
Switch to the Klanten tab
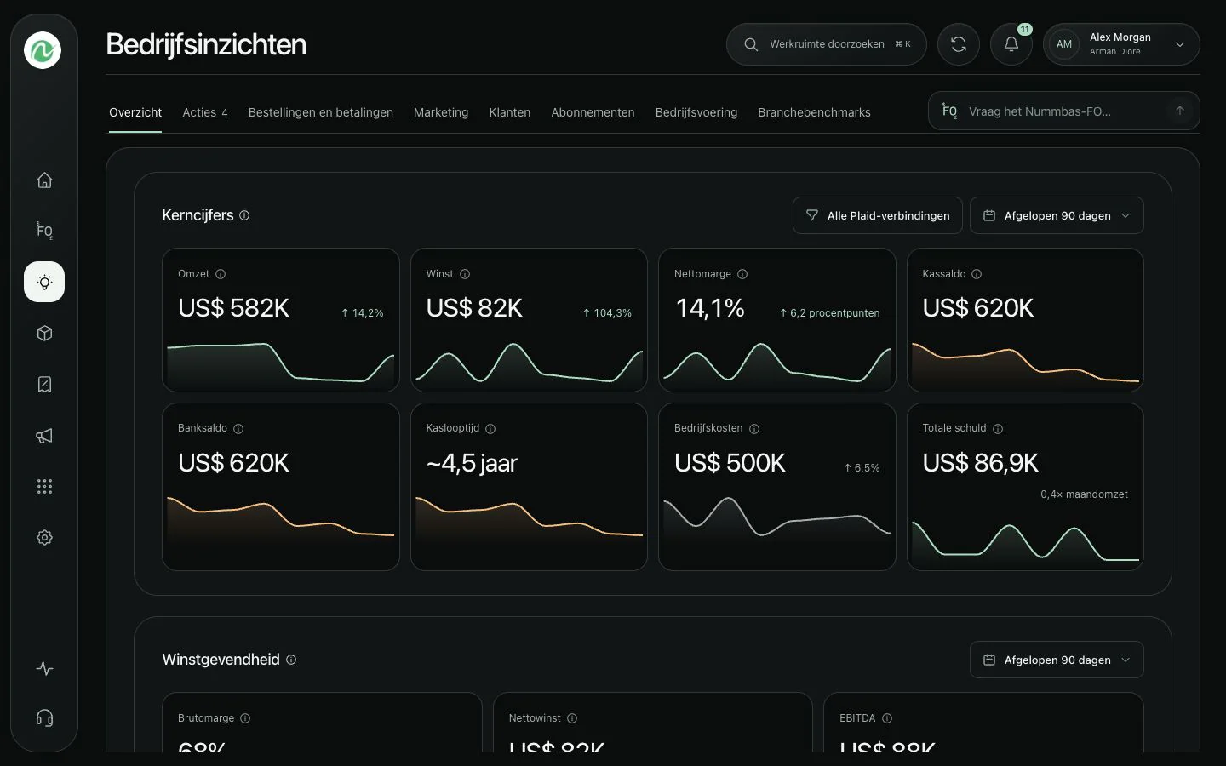click(x=510, y=112)
